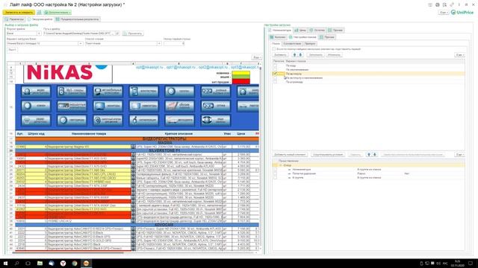Click the 'Заполнить' button
The image size is (478, 268).
tap(315, 55)
